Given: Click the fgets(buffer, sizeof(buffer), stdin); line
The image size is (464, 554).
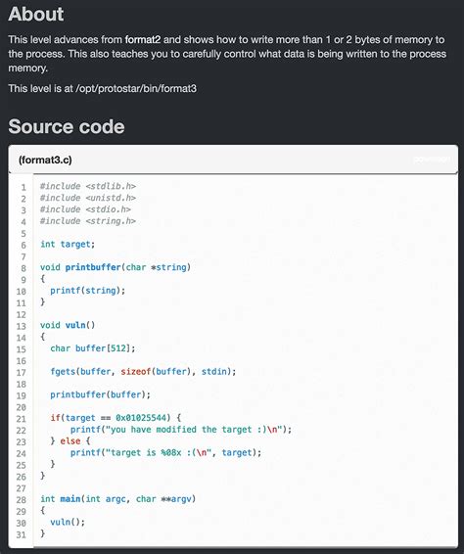Looking at the screenshot, I should tap(143, 372).
